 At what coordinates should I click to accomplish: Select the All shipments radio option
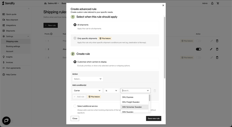pos(75,25)
